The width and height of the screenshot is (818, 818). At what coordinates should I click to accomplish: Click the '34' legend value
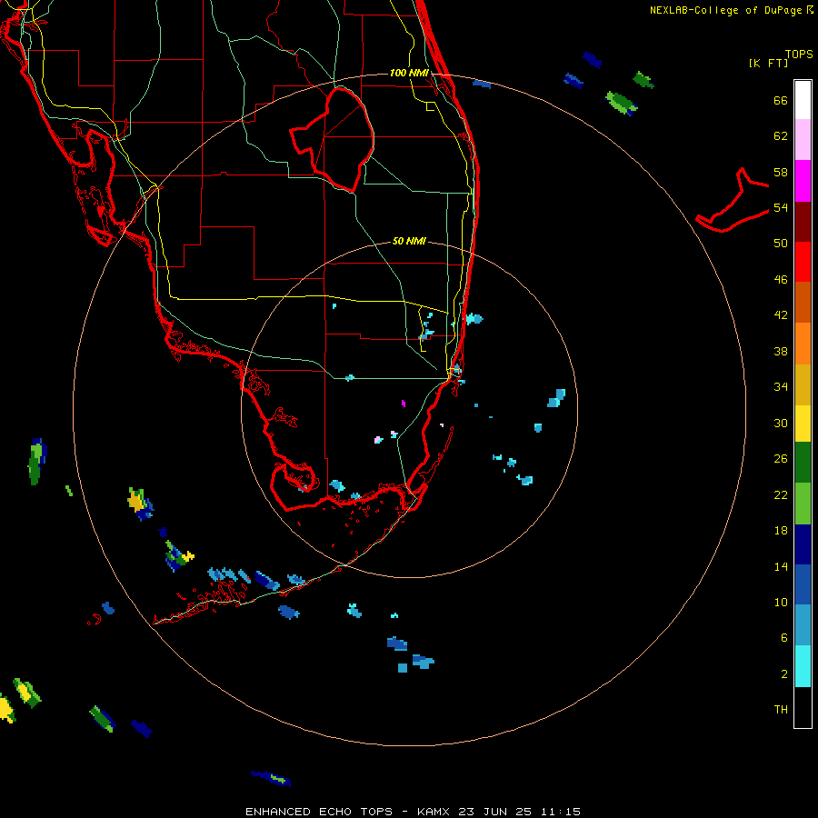[781, 386]
